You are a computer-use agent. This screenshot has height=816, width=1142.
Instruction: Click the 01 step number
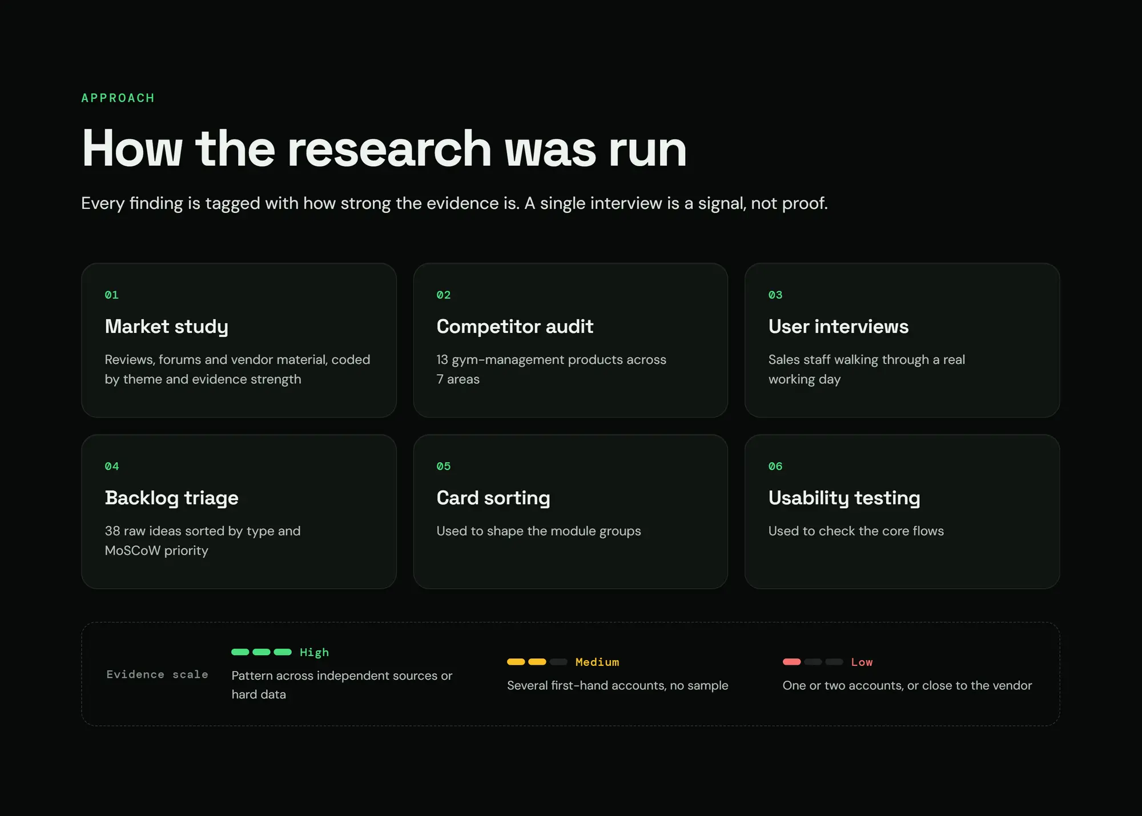pos(111,295)
